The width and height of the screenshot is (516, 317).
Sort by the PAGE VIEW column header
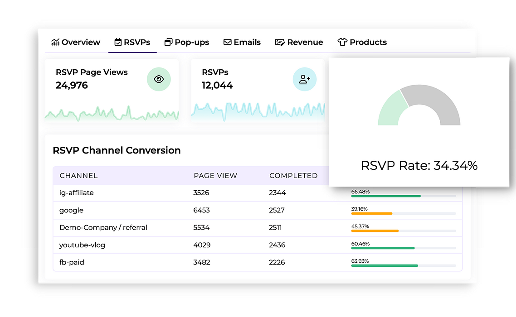click(215, 176)
